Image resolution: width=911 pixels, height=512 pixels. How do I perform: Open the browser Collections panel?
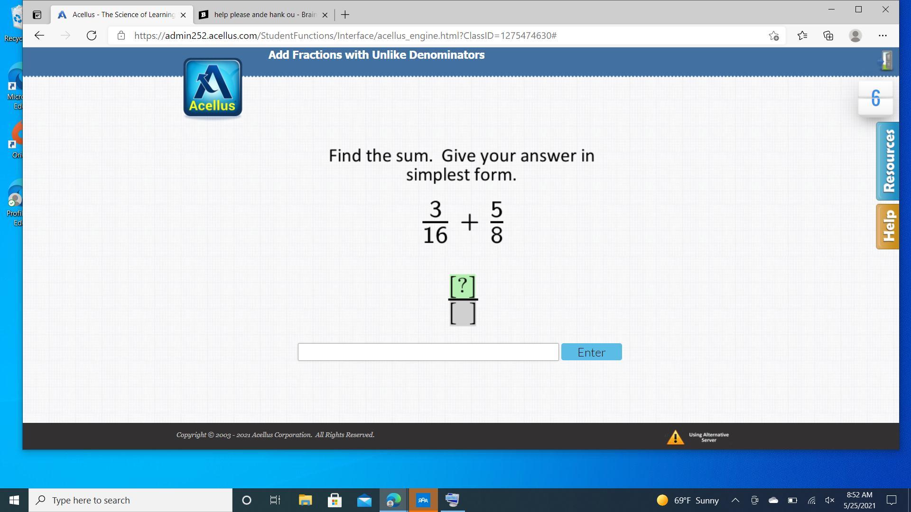[x=828, y=36]
